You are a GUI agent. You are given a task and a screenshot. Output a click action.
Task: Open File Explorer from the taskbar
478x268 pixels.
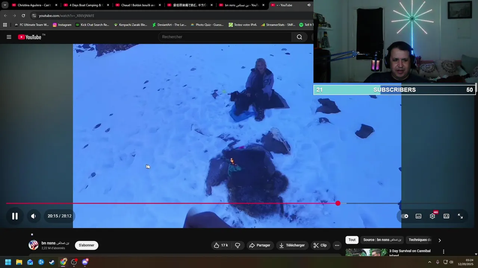pyautogui.click(x=19, y=262)
